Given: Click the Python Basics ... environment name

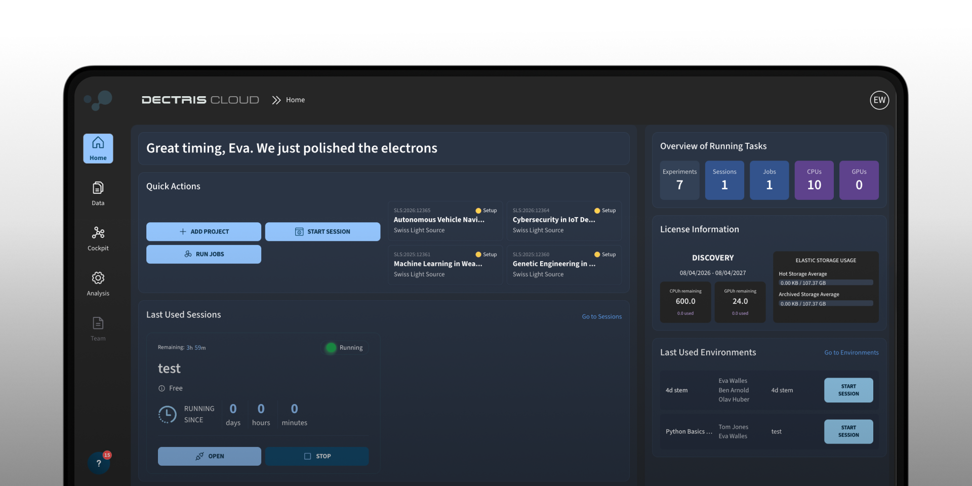Looking at the screenshot, I should coord(689,432).
